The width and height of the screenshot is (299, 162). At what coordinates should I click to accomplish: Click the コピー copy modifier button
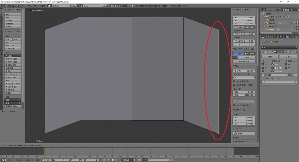pyautogui.click(x=288, y=57)
